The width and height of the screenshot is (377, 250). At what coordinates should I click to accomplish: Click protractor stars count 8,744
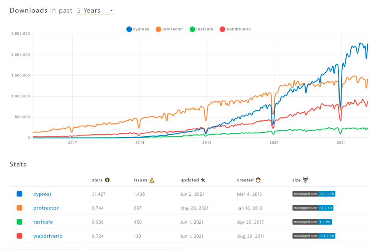(x=98, y=208)
